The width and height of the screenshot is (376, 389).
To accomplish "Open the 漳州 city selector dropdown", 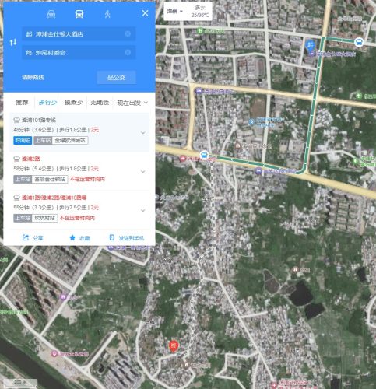I will 174,12.
